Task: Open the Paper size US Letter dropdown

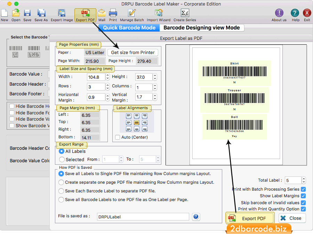Action: (95, 53)
